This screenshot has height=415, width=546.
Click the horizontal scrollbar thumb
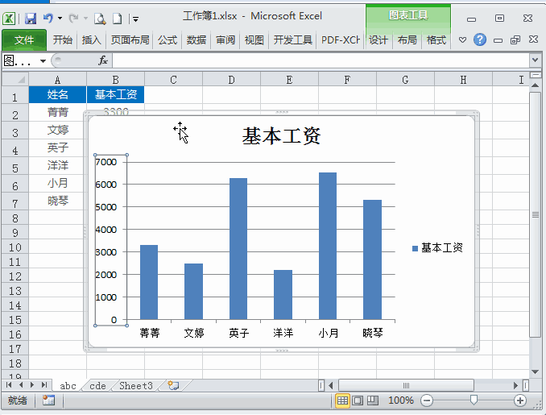pos(406,385)
